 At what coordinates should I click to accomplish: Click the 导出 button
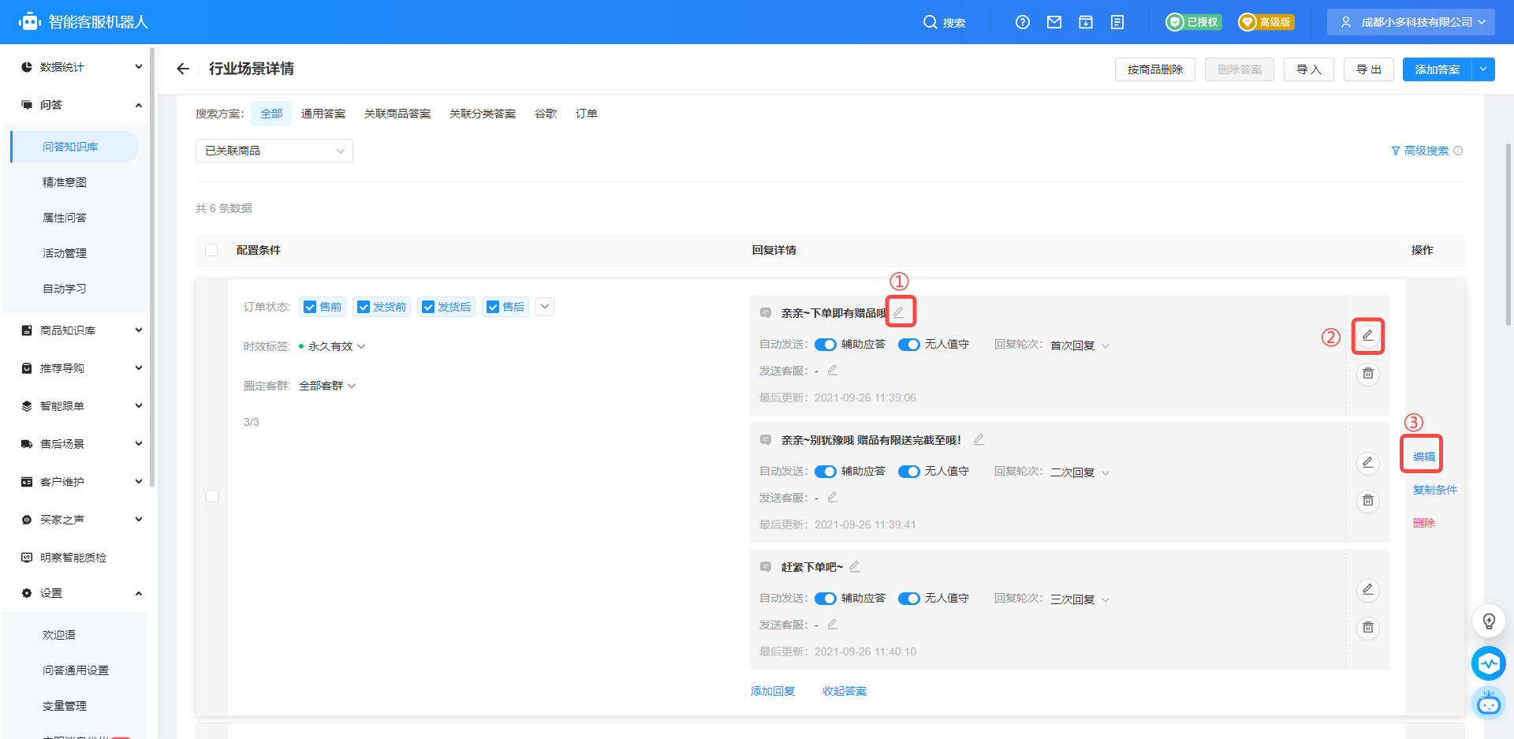pyautogui.click(x=1369, y=69)
